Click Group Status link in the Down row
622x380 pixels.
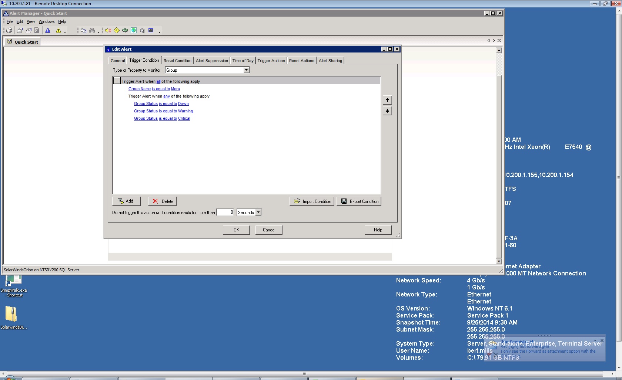coord(146,104)
